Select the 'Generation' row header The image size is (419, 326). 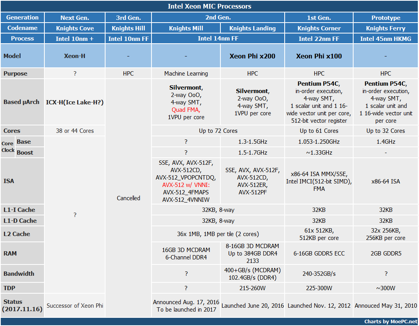23,18
